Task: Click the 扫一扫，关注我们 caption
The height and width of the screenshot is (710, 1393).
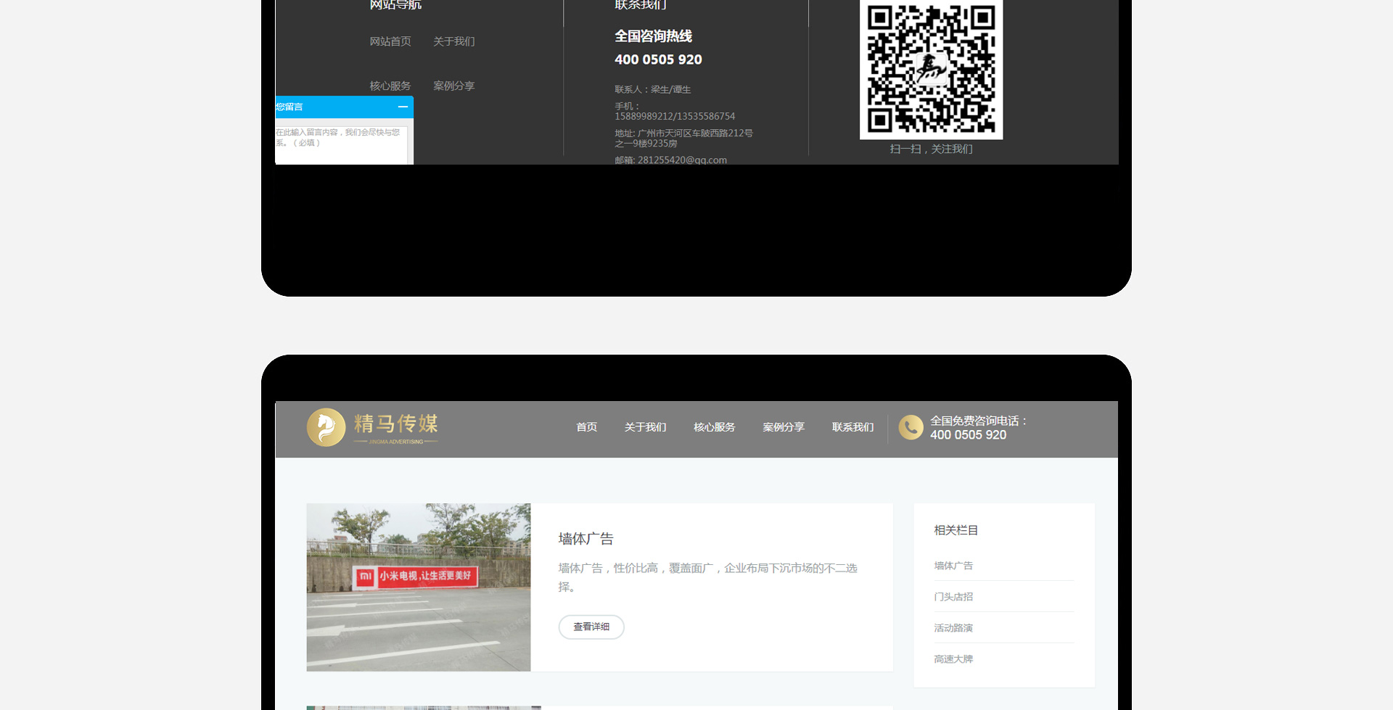Action: coord(931,149)
